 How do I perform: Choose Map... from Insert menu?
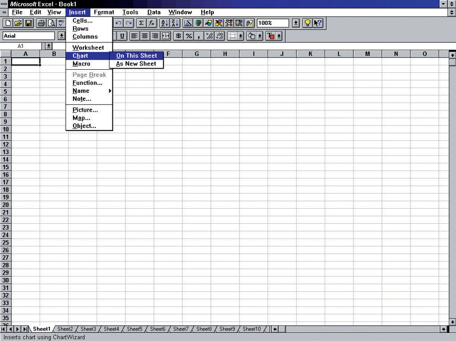point(89,118)
